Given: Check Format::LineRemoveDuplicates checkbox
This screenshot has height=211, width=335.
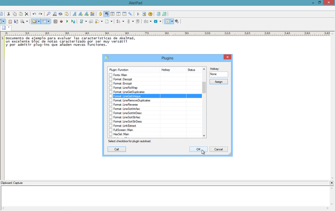Looking at the screenshot, I should [x=111, y=100].
